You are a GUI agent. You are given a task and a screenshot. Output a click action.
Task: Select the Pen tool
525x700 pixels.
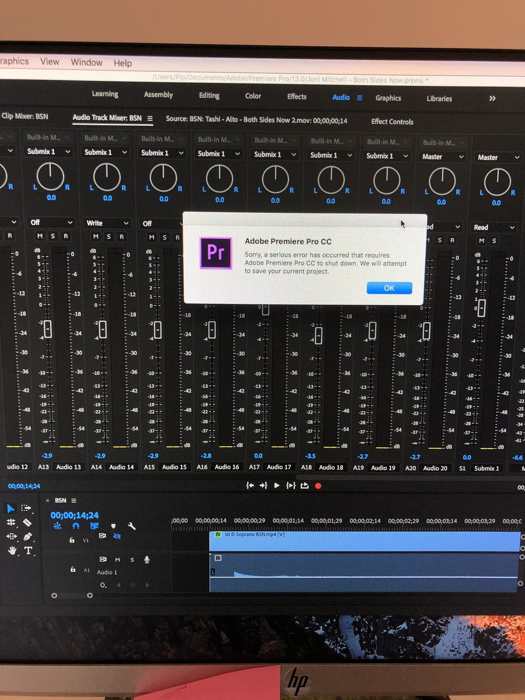27,536
